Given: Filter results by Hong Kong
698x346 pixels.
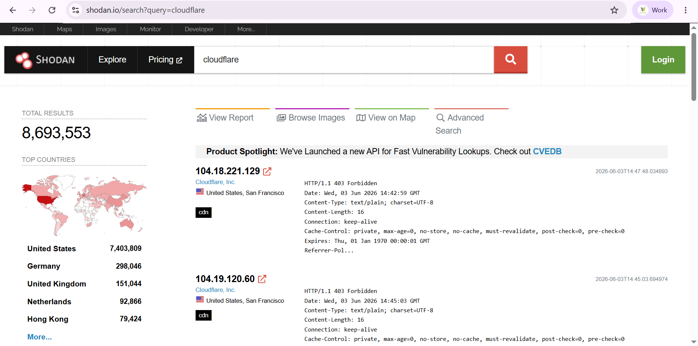Looking at the screenshot, I should click(x=48, y=319).
